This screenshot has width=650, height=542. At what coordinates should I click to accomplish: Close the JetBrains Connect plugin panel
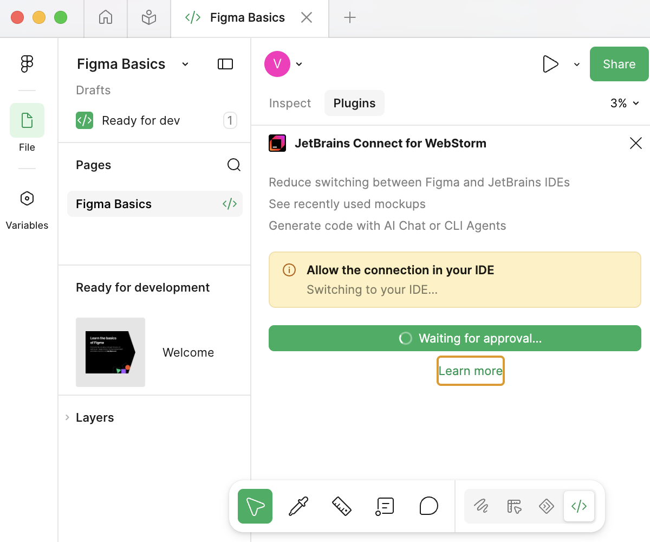click(x=636, y=143)
